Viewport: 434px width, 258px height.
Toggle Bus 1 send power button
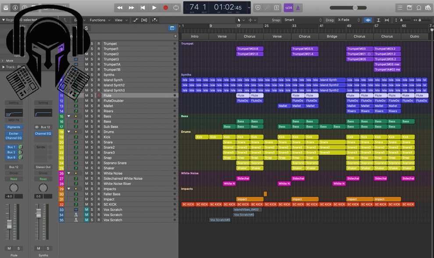[21, 147]
